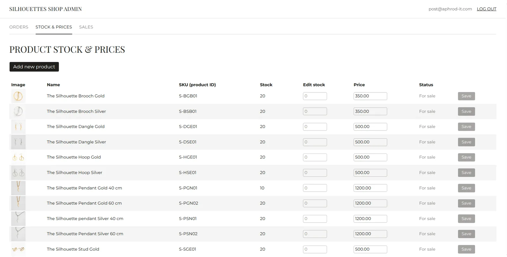Select SKU text S-PGN02
This screenshot has width=507, height=257.
pos(189,203)
